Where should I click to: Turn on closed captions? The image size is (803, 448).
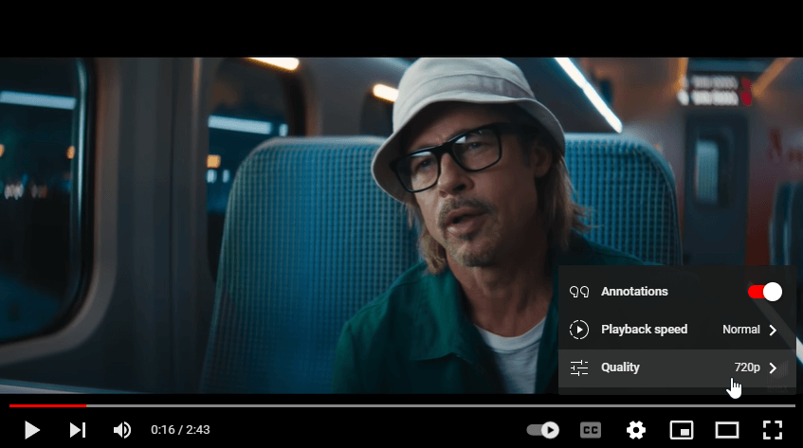(x=590, y=430)
